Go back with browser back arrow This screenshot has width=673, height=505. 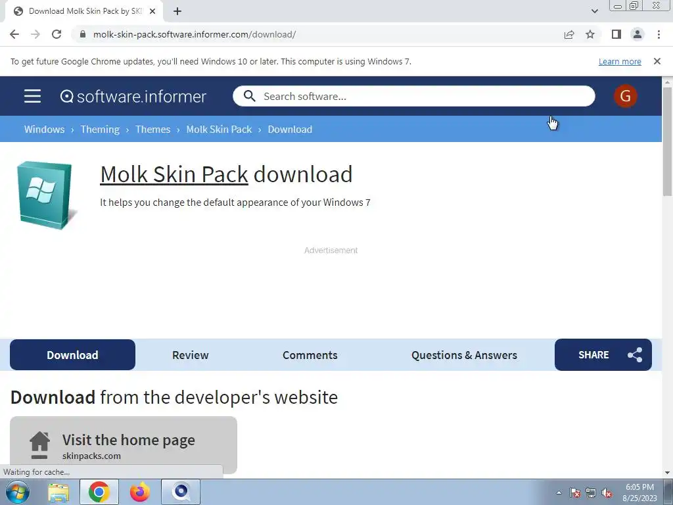pos(14,34)
